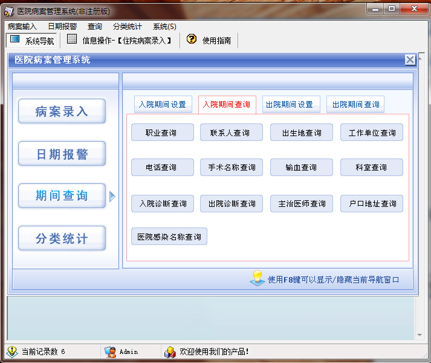Click the 病案录入 sidebar button
431x363 pixels.
[62, 111]
